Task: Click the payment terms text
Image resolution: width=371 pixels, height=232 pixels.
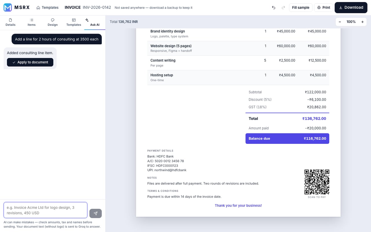Action: click(184, 197)
